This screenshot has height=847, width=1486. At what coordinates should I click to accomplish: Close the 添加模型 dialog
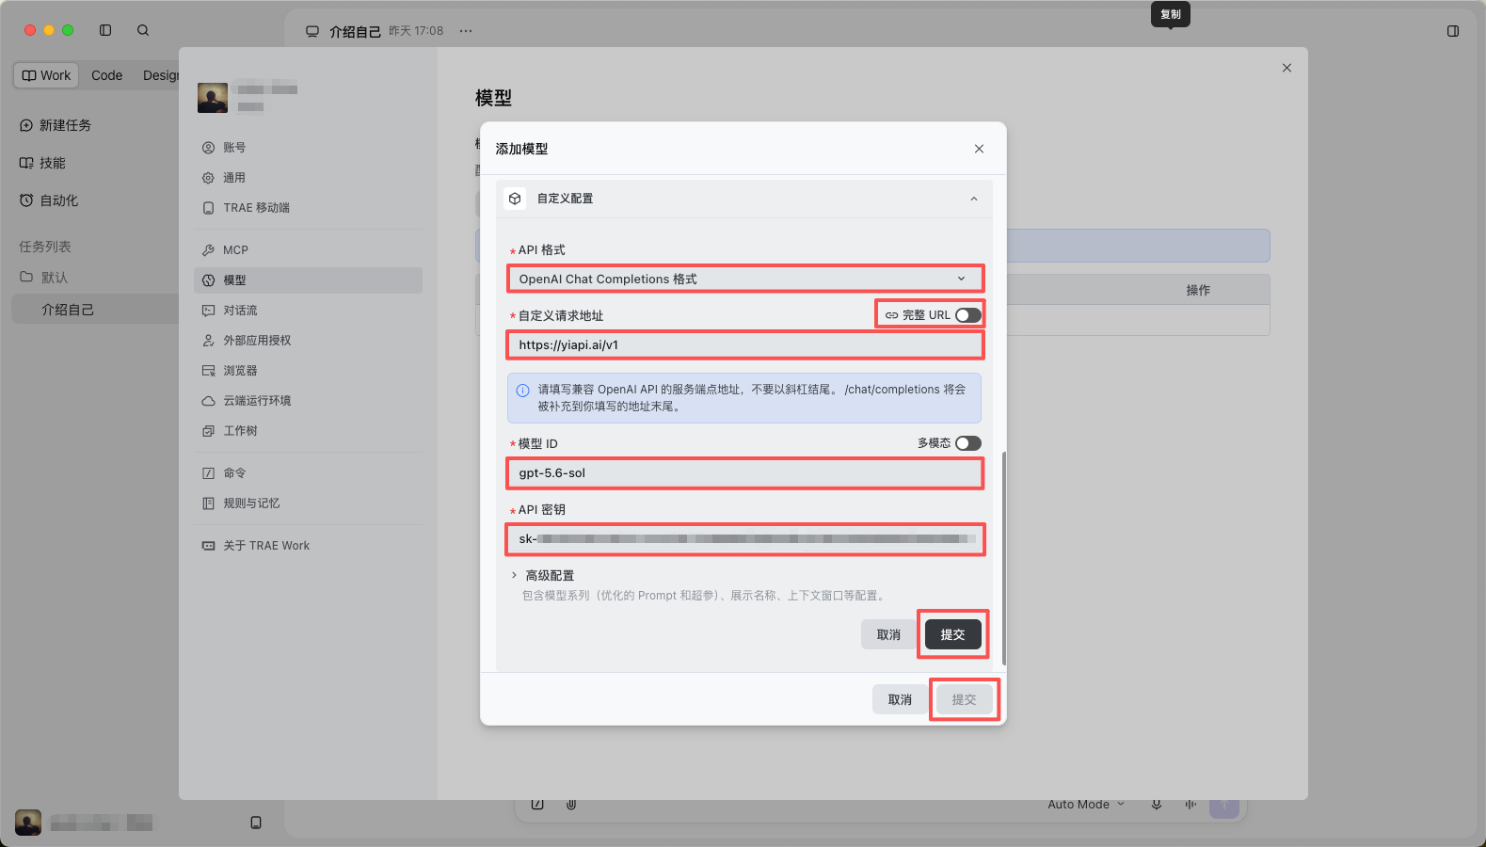click(x=979, y=149)
